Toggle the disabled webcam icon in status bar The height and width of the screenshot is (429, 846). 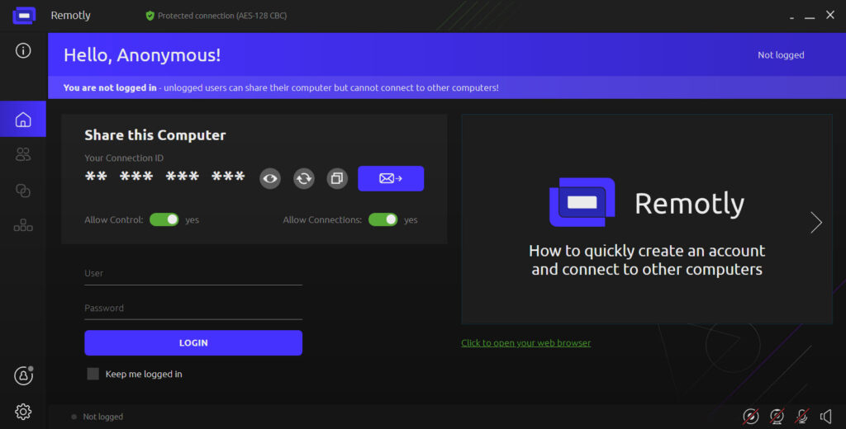click(777, 416)
